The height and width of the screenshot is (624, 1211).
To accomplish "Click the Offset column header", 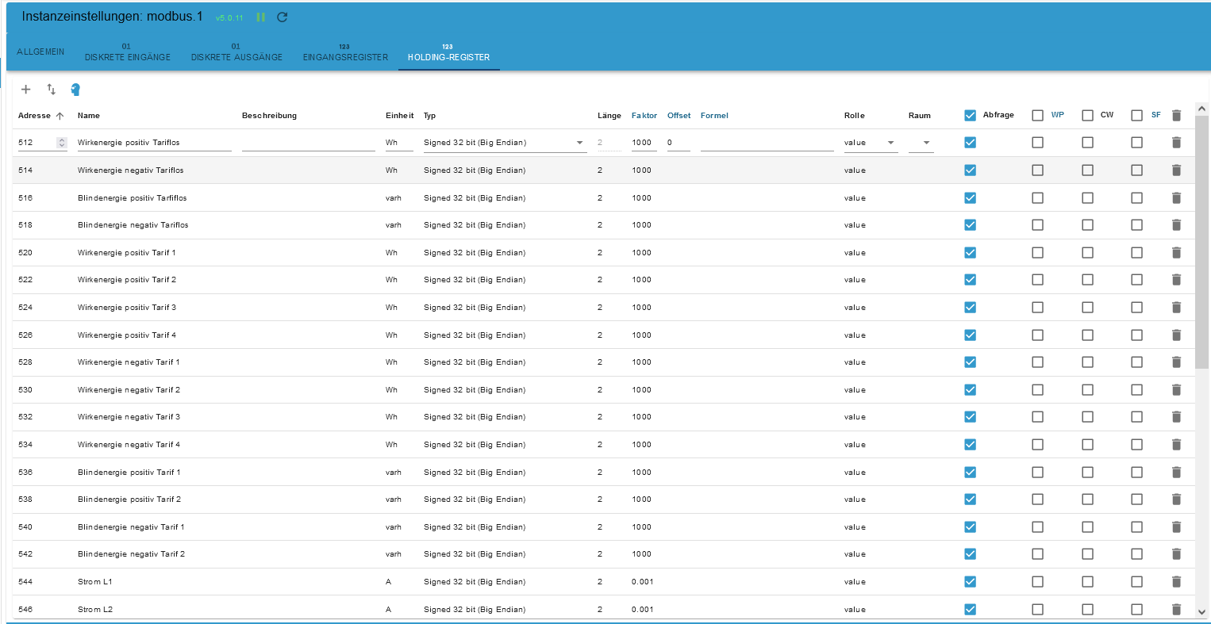I will pyautogui.click(x=679, y=116).
